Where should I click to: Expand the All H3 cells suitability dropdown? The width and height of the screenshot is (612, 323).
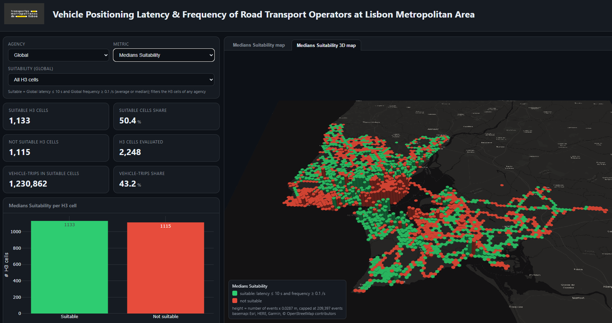tap(111, 80)
